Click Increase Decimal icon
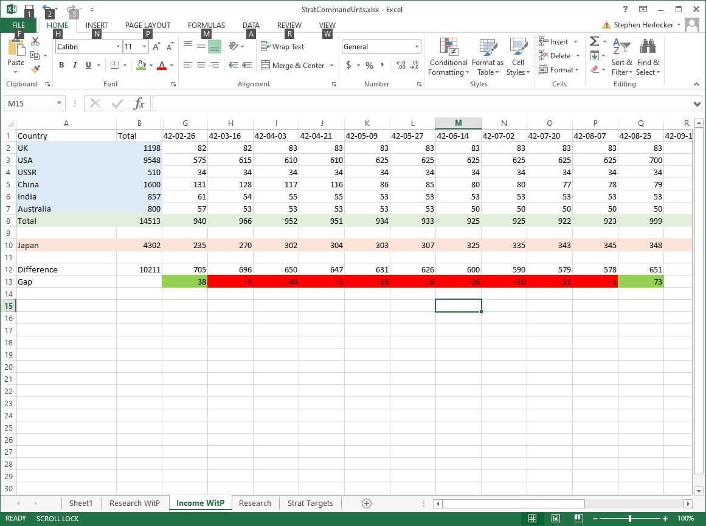This screenshot has height=526, width=706. click(x=401, y=65)
